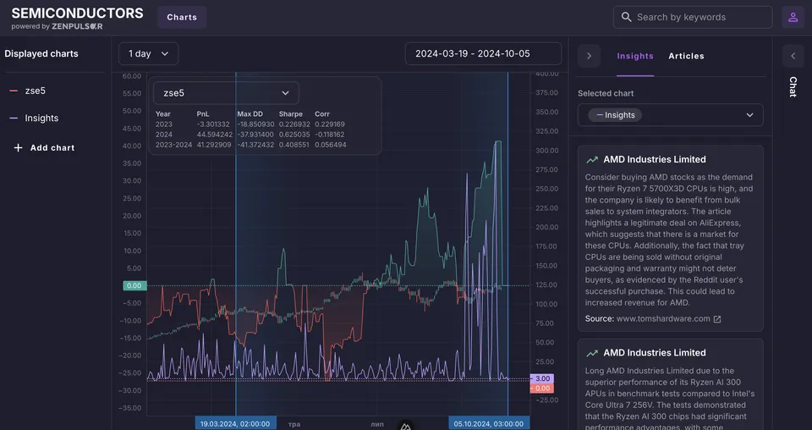The height and width of the screenshot is (430, 812).
Task: Click the 19.03.2024 start date range marker
Action: click(235, 424)
